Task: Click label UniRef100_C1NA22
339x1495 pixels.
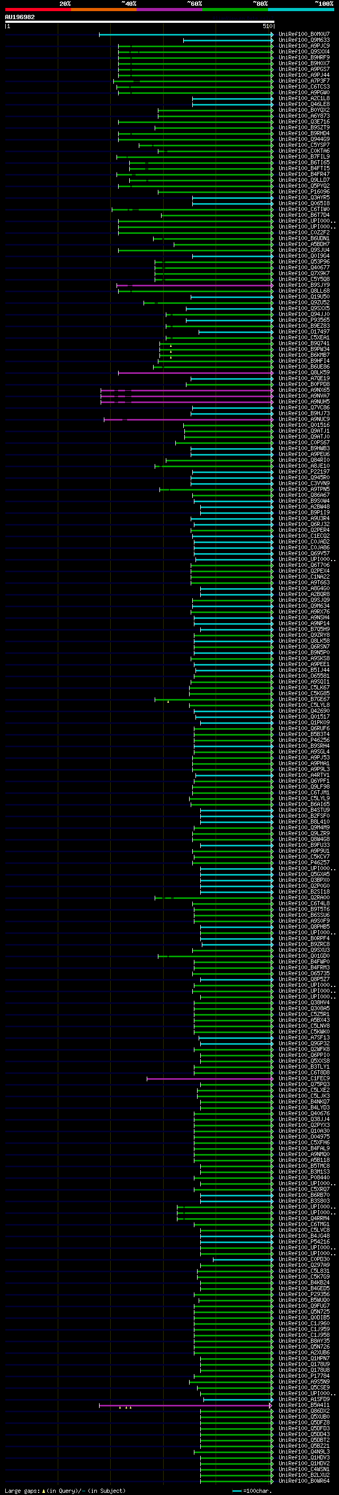Action: pos(304,577)
